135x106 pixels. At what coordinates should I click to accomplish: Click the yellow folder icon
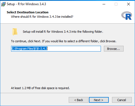click(x=15, y=32)
